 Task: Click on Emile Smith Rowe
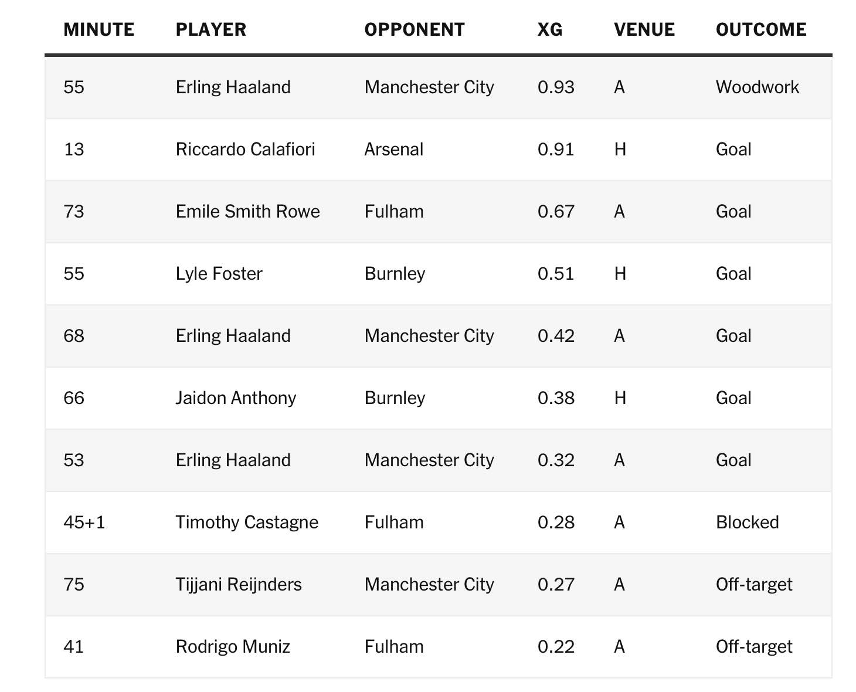[247, 212]
